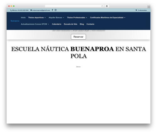Open the Títulos deportivos menu item
Screen dimensions: 157x133
pos(36,18)
